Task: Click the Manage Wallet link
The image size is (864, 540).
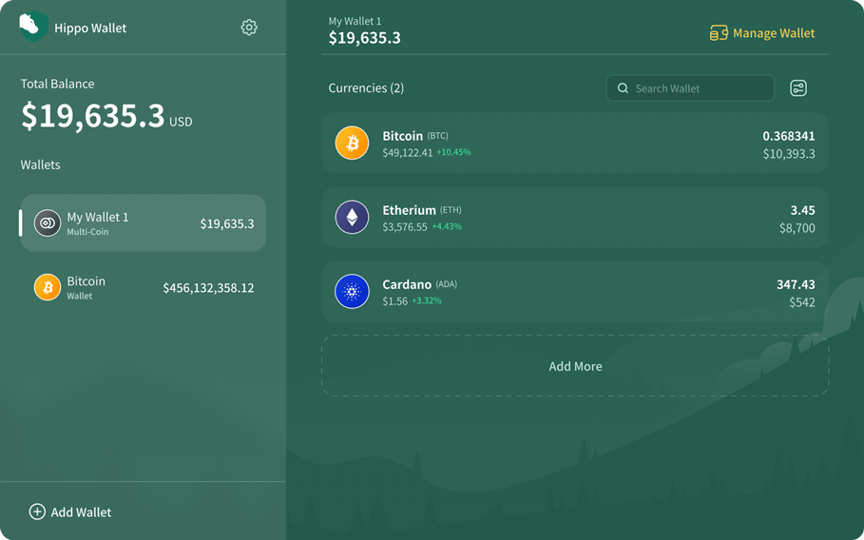Action: coord(773,33)
